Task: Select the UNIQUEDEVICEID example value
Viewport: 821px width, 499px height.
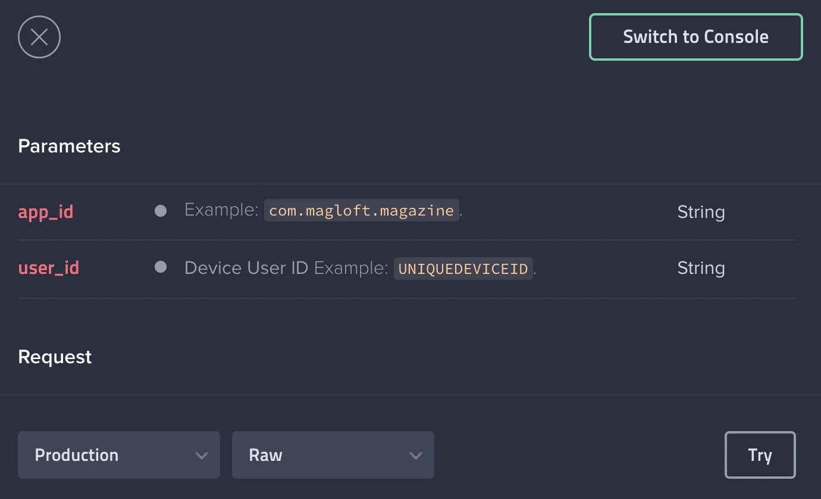Action: pyautogui.click(x=463, y=268)
